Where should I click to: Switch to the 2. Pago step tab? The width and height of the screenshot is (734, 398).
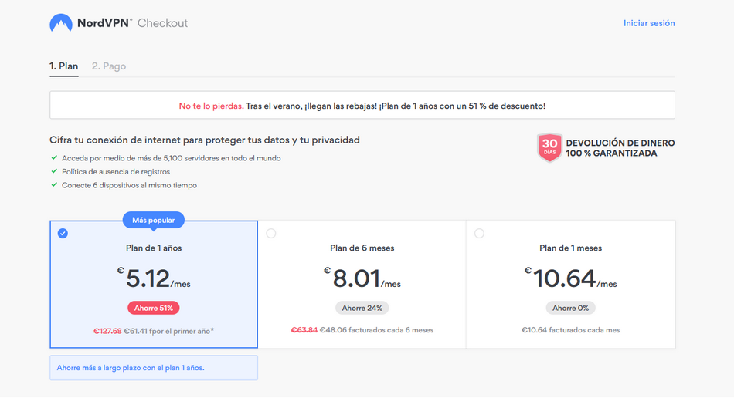[109, 66]
